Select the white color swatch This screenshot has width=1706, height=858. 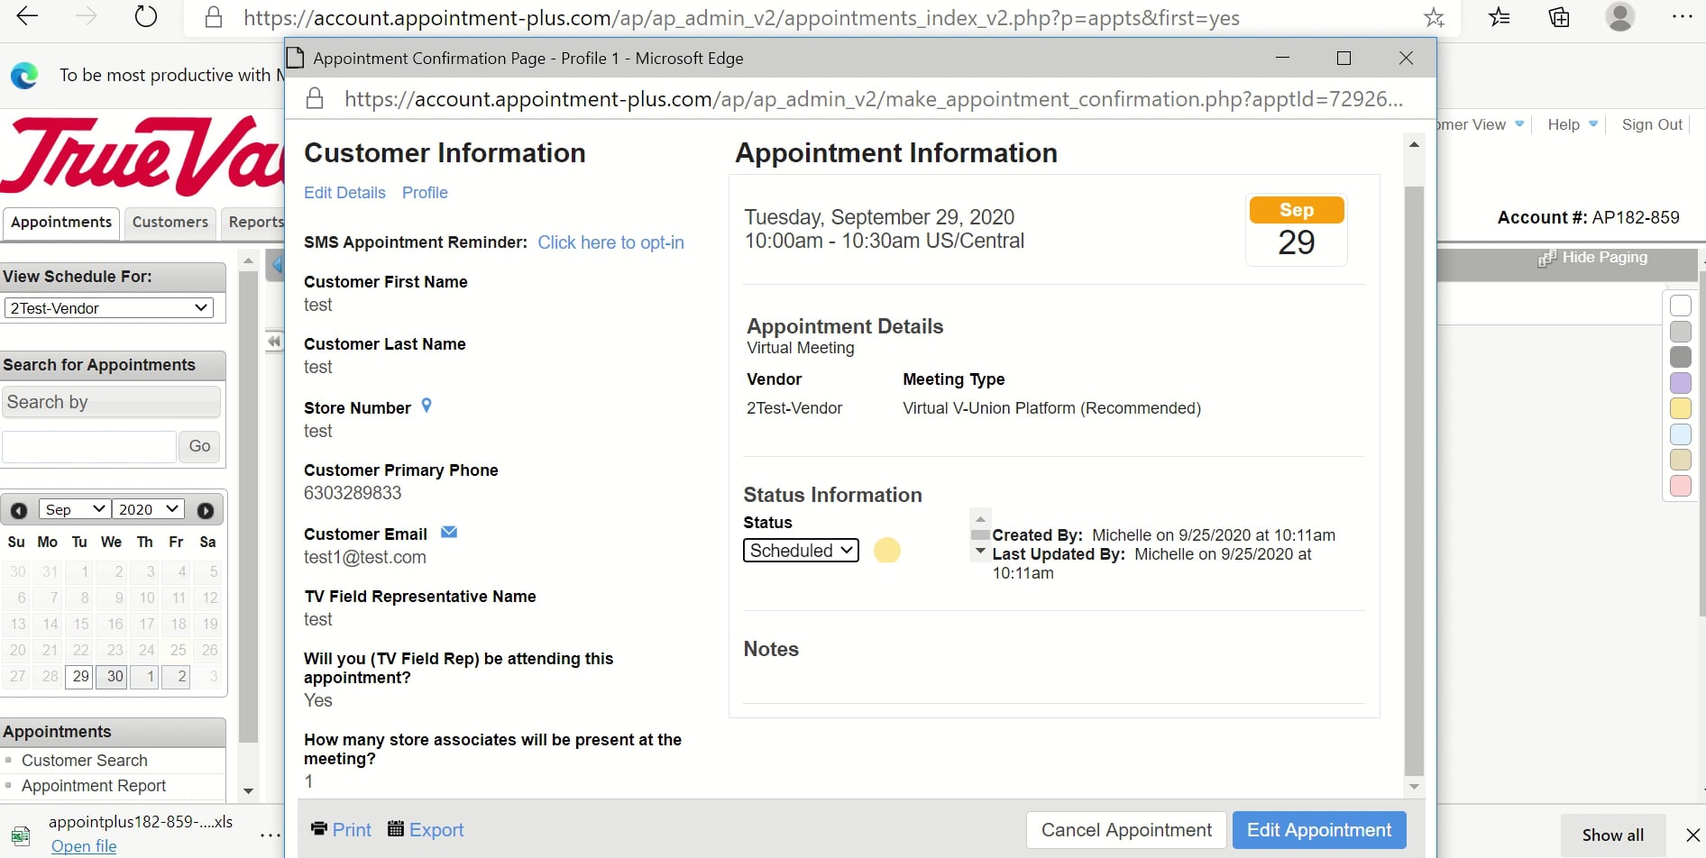click(1681, 306)
